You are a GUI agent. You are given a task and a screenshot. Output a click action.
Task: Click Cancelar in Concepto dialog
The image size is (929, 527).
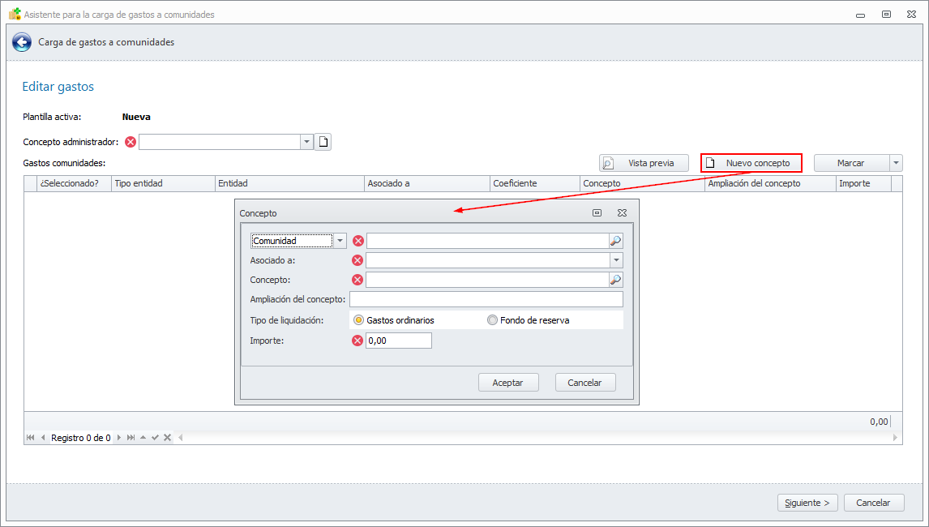pyautogui.click(x=585, y=383)
